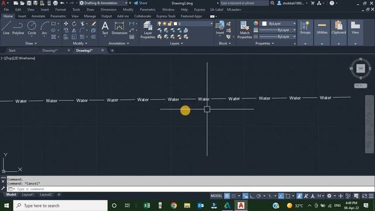Expand the Modify panel
This screenshot has width=375, height=211.
coord(80,43)
